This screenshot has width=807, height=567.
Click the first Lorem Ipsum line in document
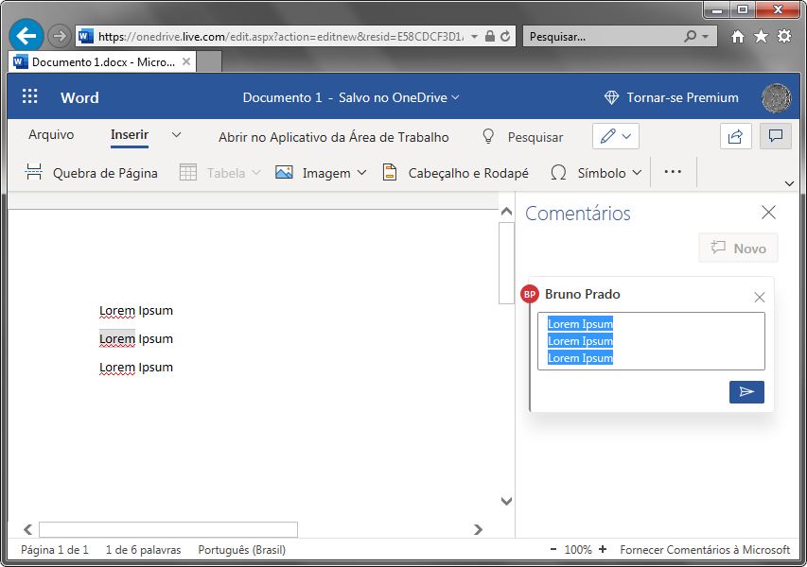point(136,311)
